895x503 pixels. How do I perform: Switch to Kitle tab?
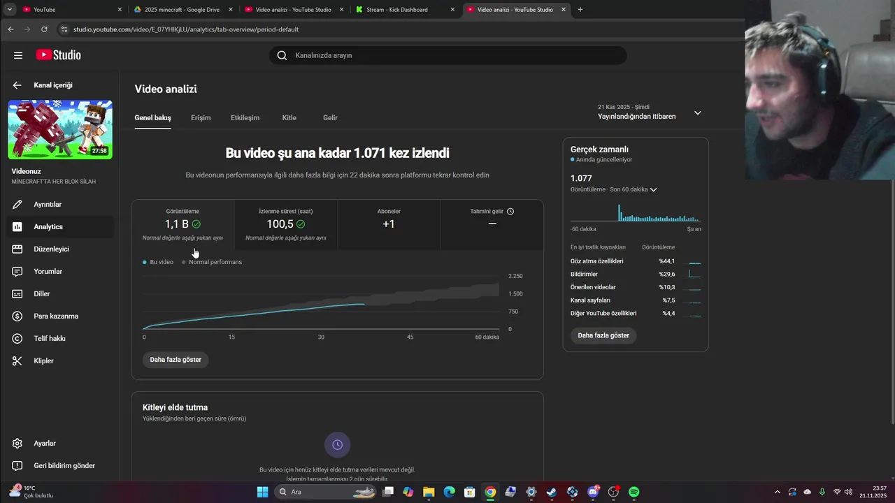289,118
